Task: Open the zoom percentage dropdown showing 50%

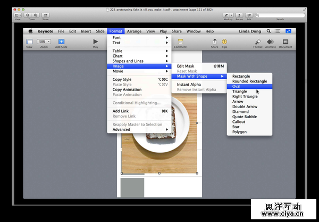Action: tap(45, 42)
